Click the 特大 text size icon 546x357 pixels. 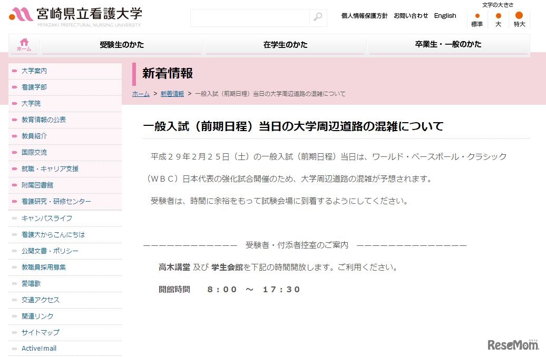coord(519,20)
